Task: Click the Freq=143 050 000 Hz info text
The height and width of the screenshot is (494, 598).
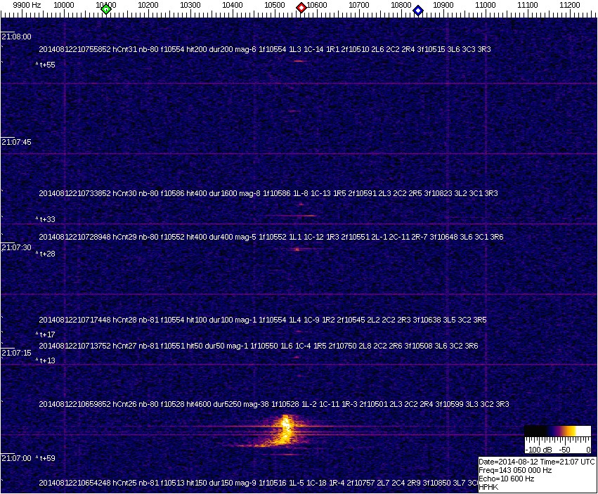Action: coord(514,470)
